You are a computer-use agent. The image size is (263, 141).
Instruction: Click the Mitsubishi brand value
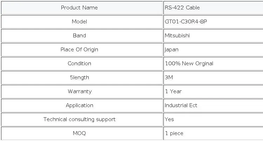tap(178, 36)
